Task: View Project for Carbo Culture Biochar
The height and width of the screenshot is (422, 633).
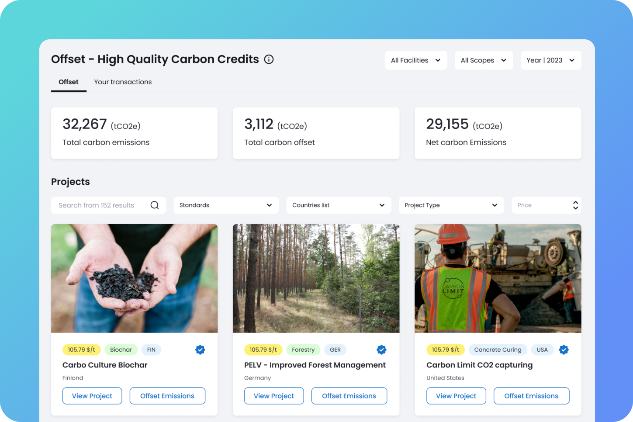Action: click(x=92, y=396)
